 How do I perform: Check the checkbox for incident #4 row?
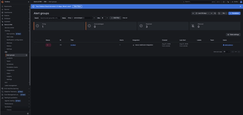[x=36, y=45]
